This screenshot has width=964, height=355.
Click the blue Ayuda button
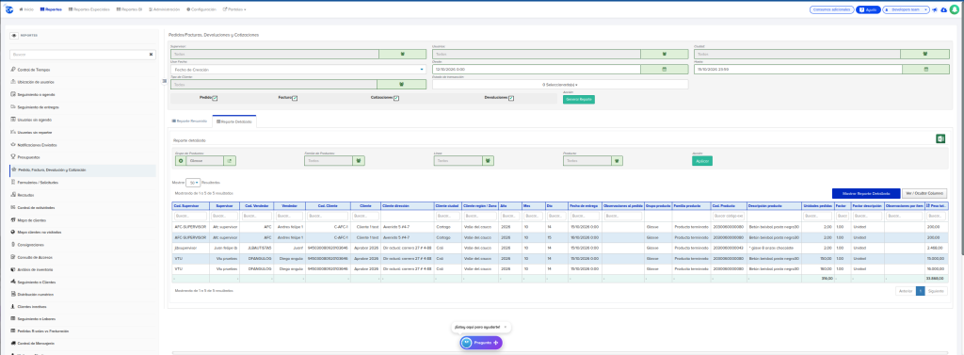[868, 9]
